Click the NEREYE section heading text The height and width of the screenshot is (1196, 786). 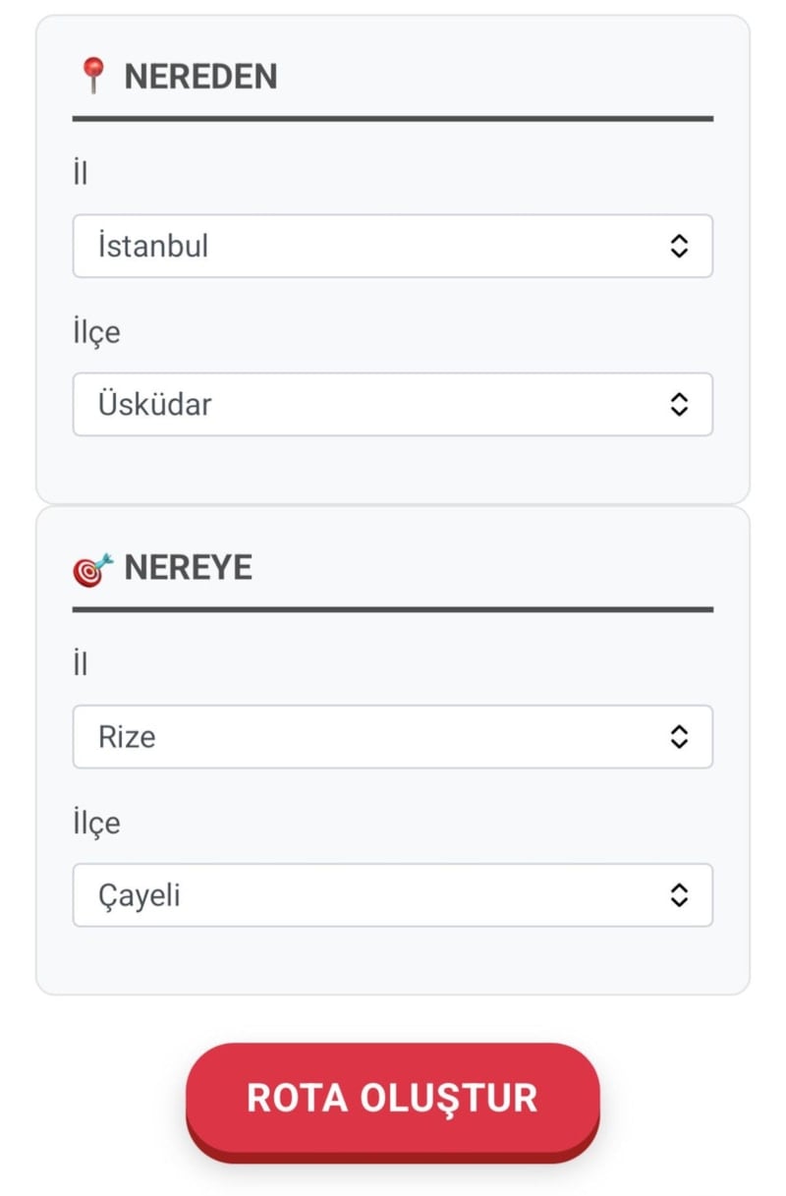point(188,568)
